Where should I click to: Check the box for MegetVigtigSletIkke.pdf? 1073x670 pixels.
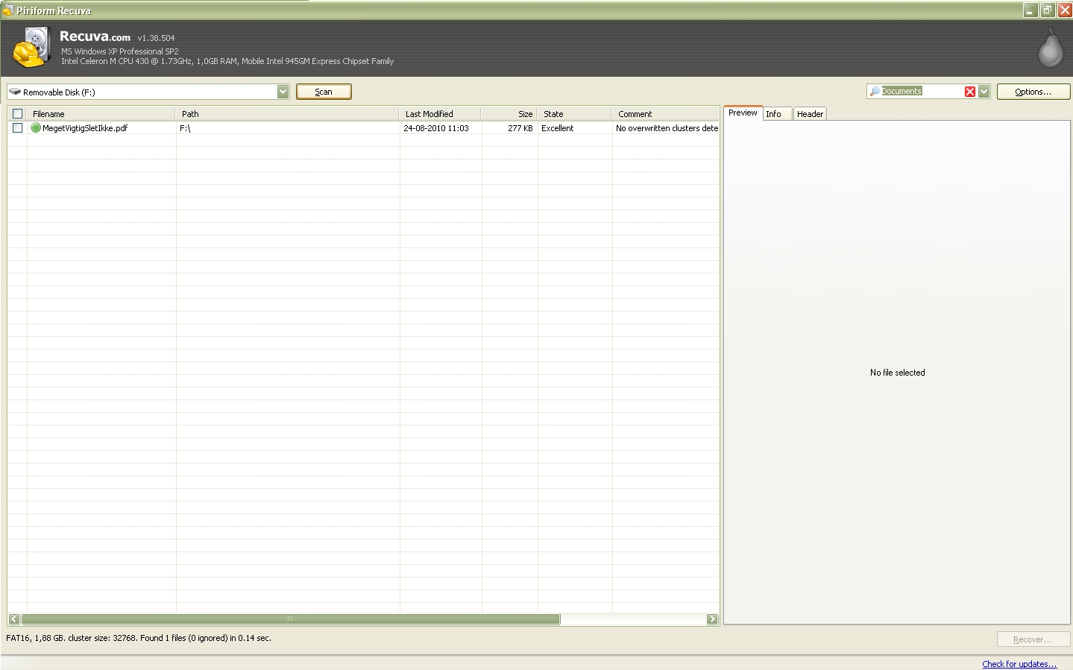(18, 128)
